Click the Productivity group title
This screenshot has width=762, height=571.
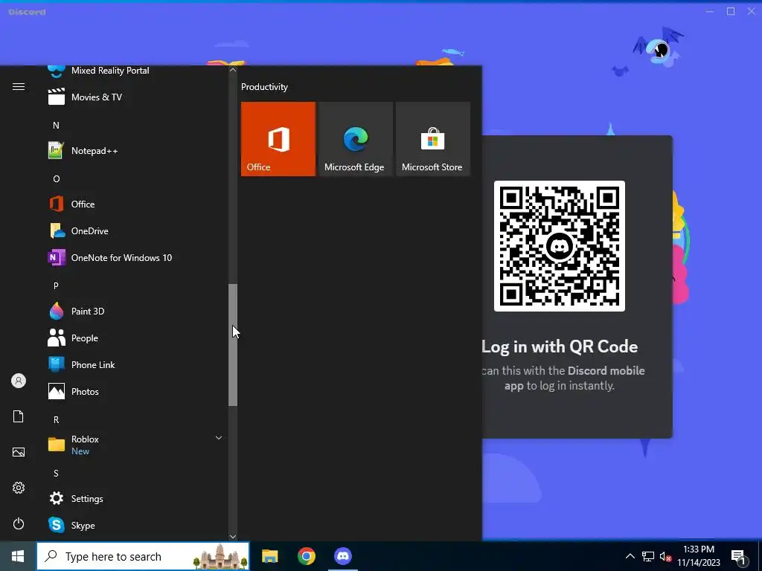(x=264, y=87)
